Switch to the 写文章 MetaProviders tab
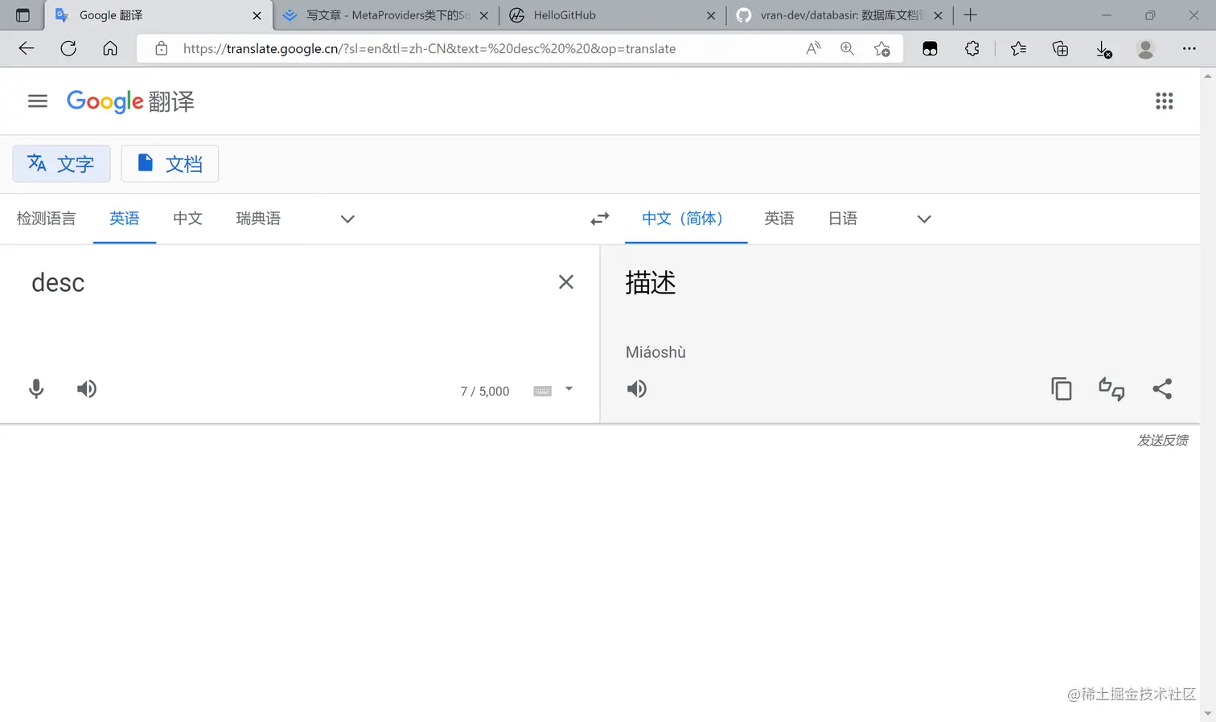 click(x=387, y=15)
